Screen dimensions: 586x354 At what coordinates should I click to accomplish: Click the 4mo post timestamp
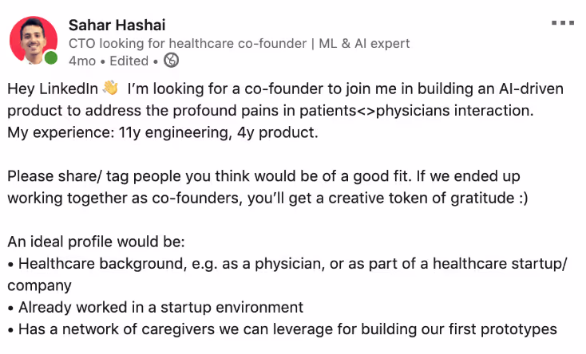click(x=82, y=61)
